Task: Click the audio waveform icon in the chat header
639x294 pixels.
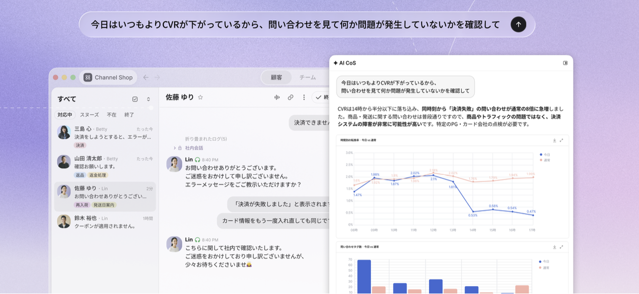Action: coord(277,97)
